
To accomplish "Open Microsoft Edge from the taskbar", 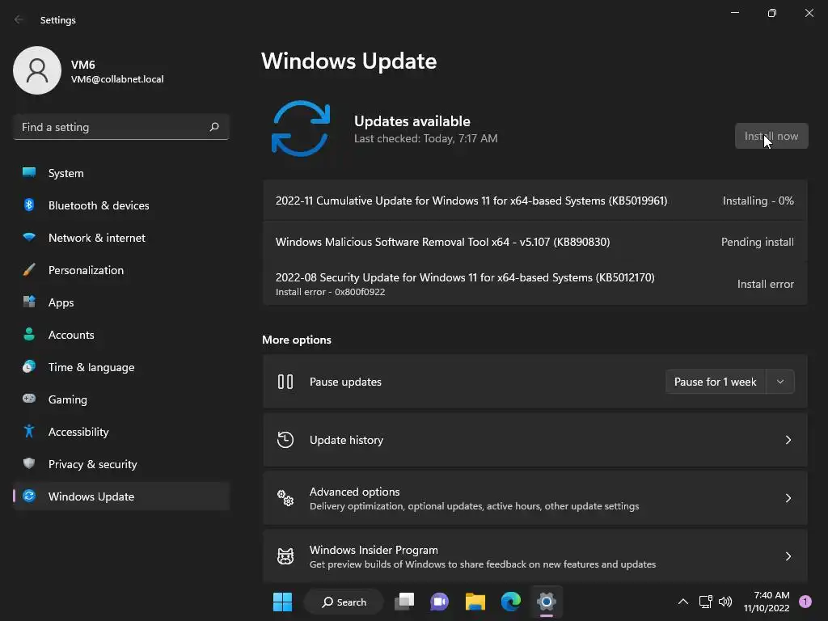I will [x=511, y=602].
